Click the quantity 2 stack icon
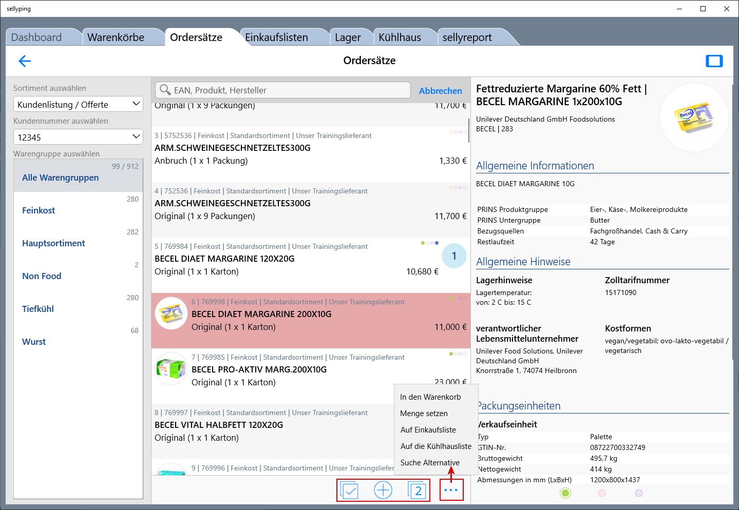Image resolution: width=739 pixels, height=510 pixels. pyautogui.click(x=417, y=491)
